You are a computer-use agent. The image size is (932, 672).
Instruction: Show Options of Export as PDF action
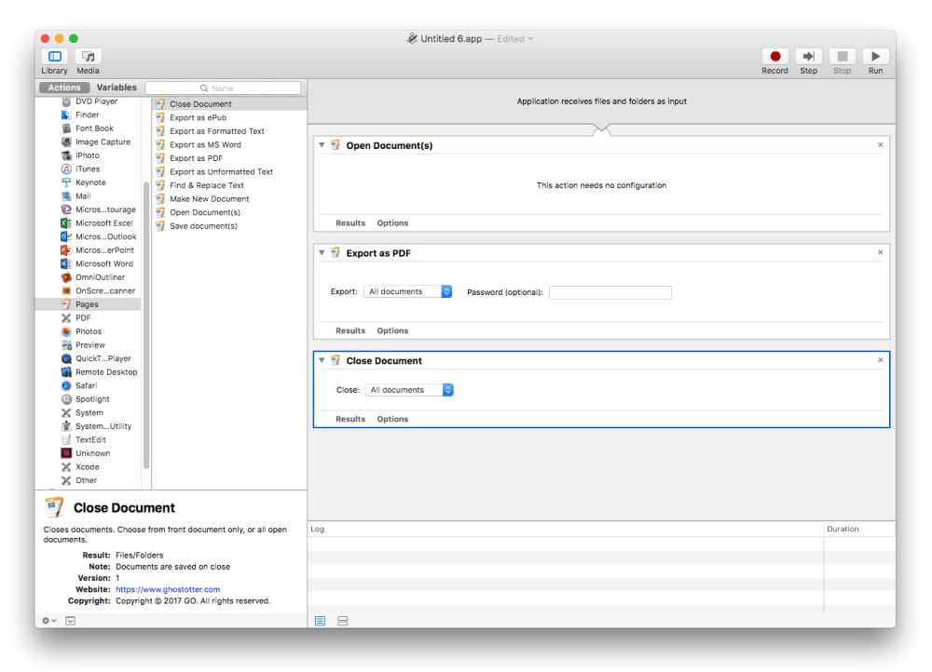(392, 330)
